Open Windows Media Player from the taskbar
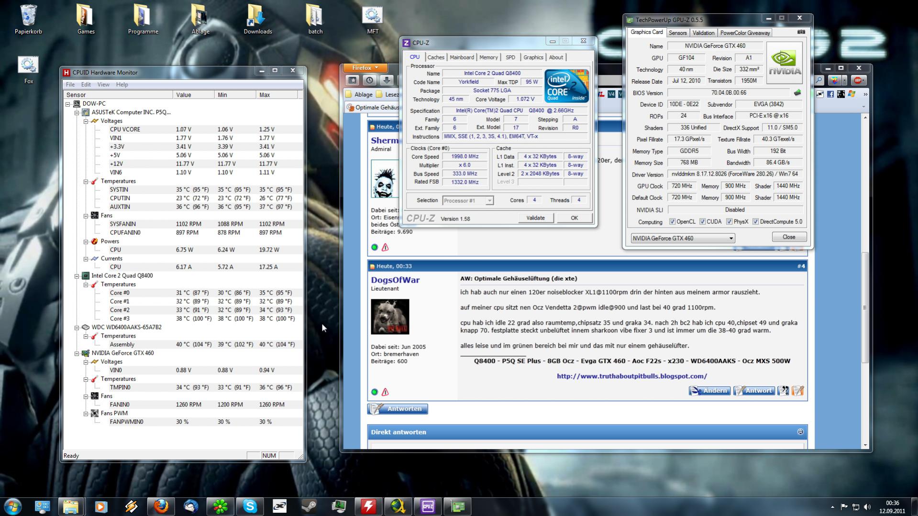Image resolution: width=918 pixels, height=516 pixels. coord(101,506)
